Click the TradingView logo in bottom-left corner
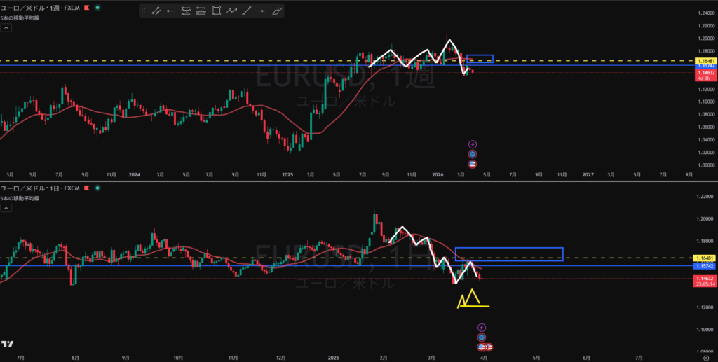The height and width of the screenshot is (362, 718). click(x=8, y=344)
